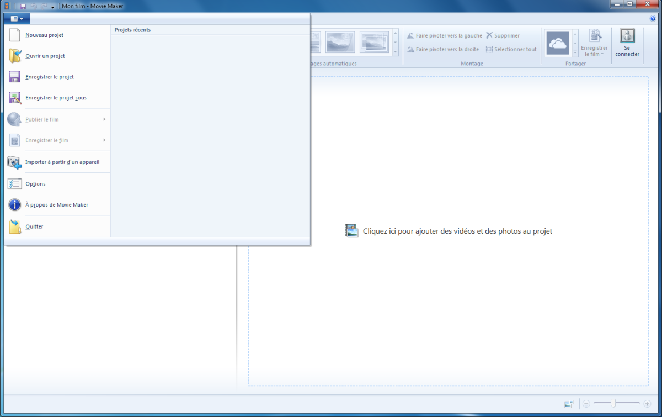Click Partager gallery down arrow
This screenshot has width=662, height=417.
(575, 43)
